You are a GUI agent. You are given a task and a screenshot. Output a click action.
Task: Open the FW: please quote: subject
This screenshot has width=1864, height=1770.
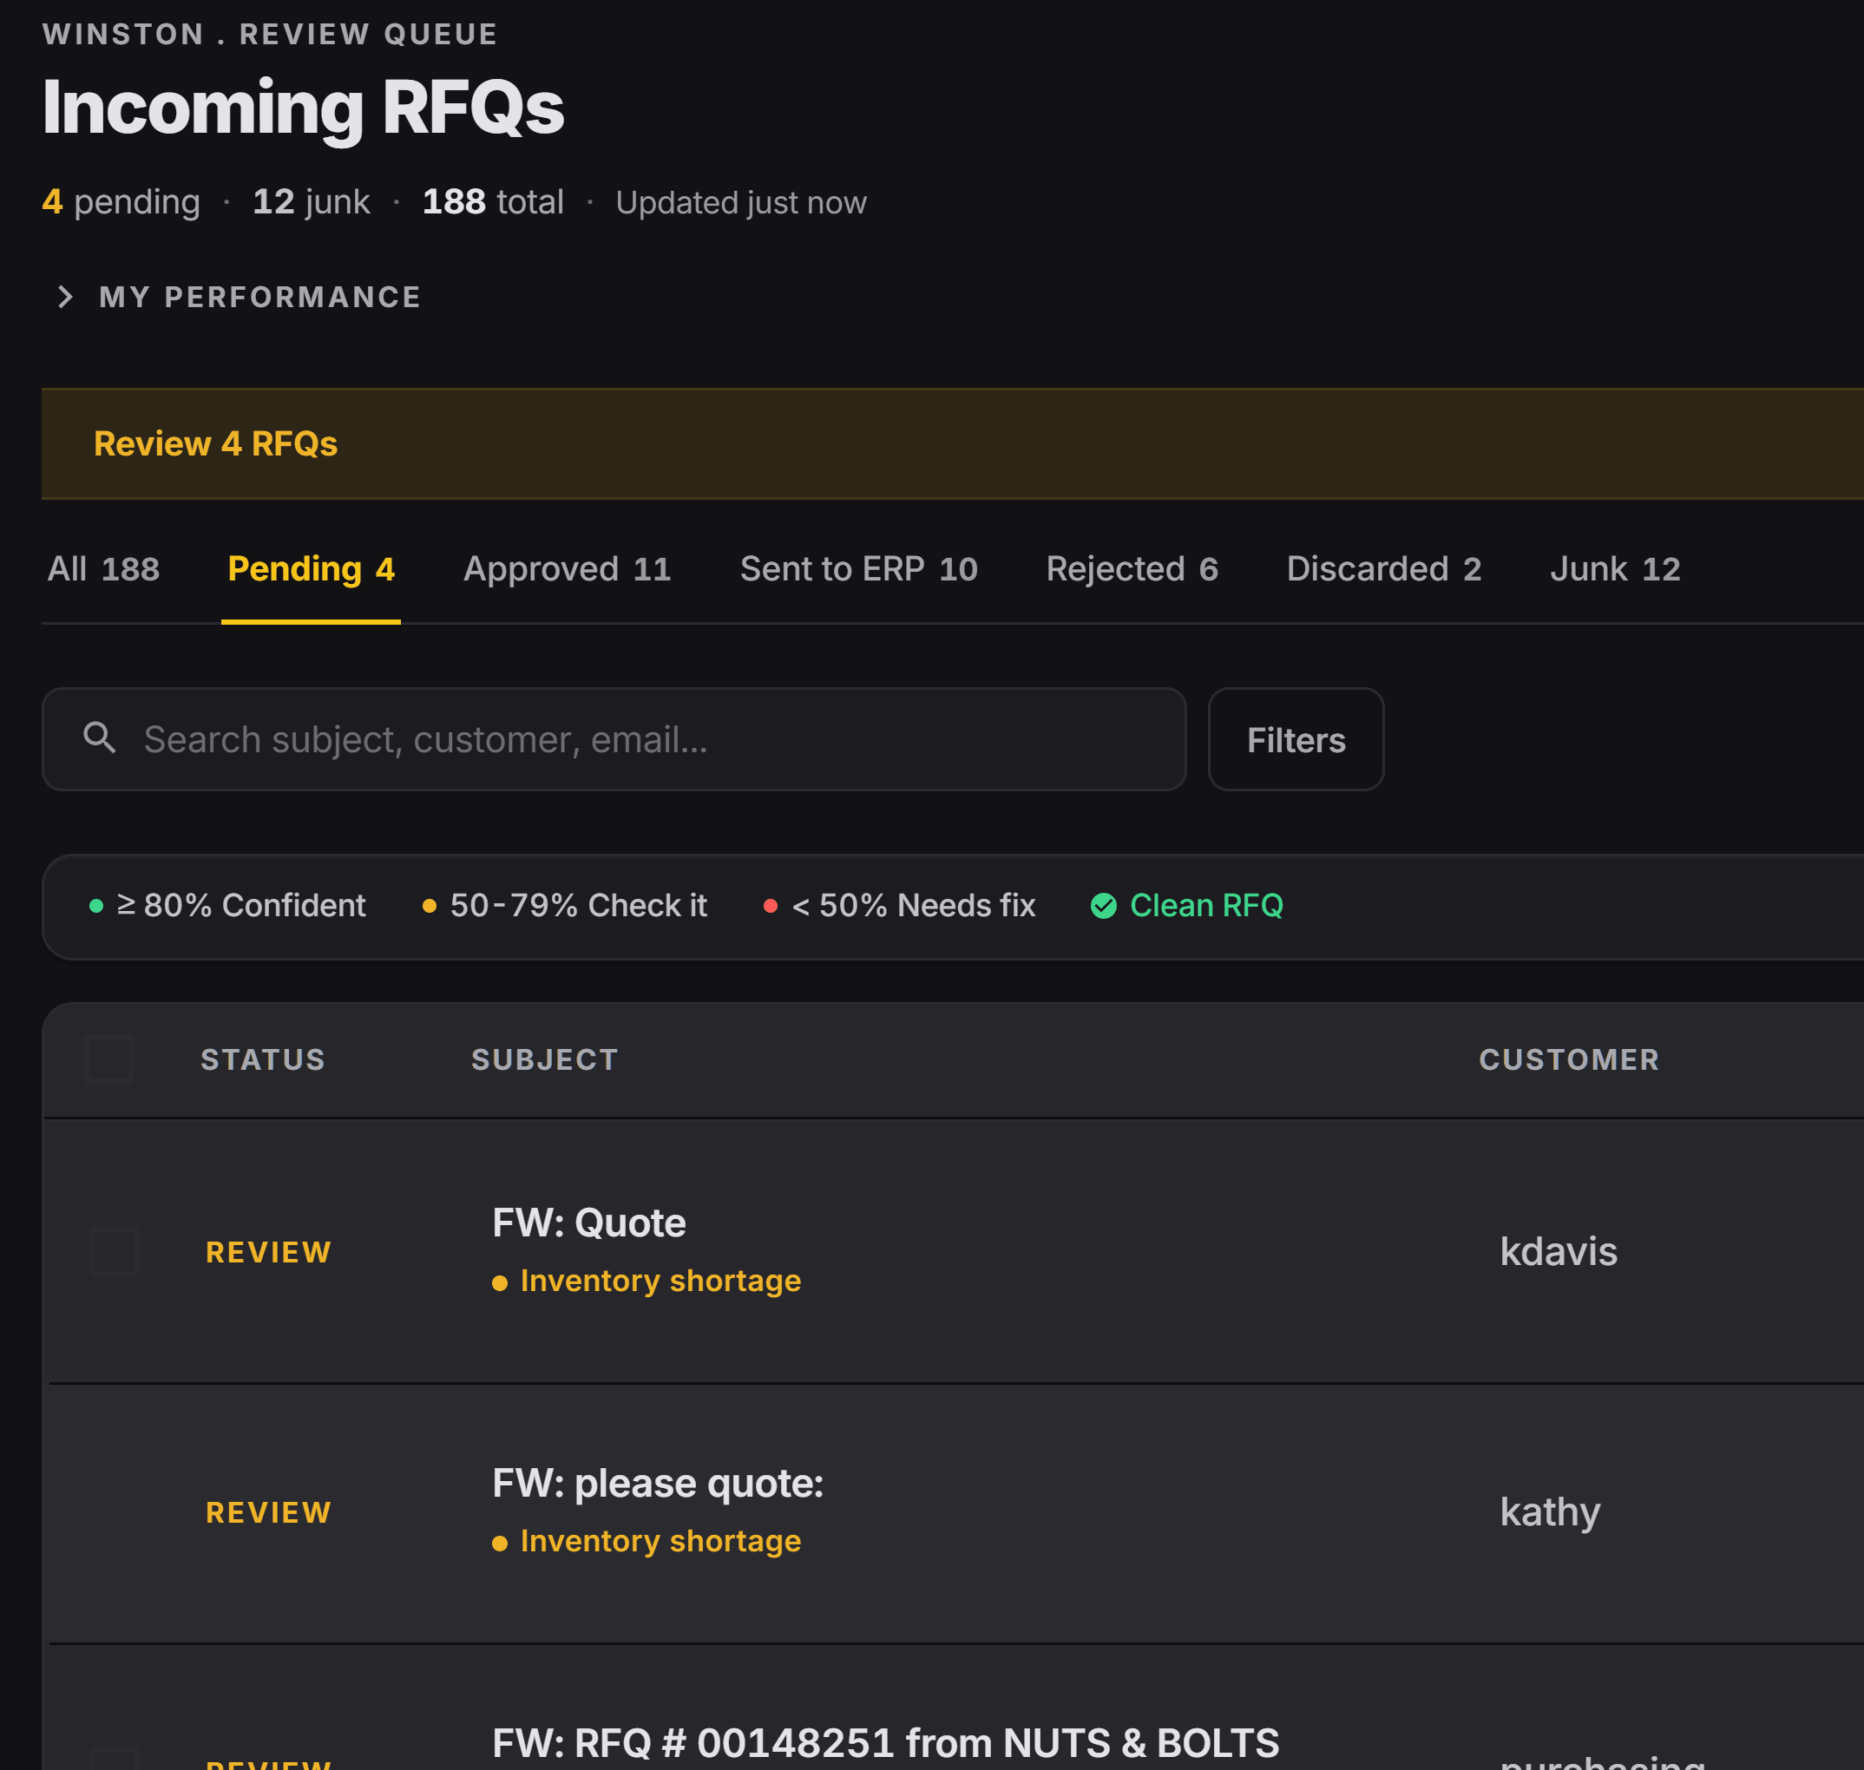pos(658,1483)
